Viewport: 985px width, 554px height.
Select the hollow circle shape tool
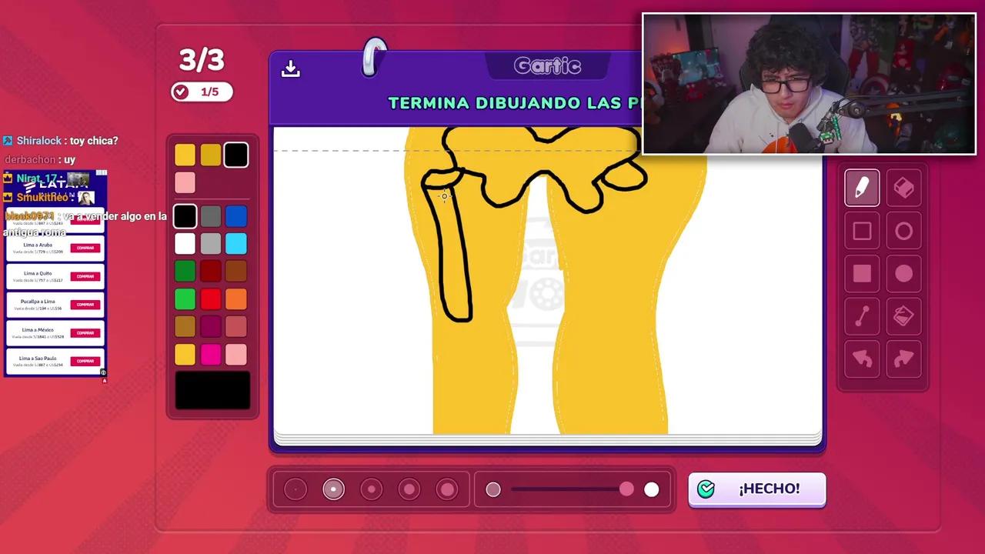tap(903, 231)
